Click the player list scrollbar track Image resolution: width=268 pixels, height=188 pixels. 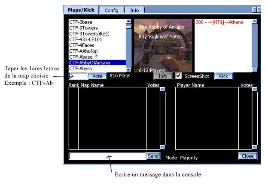(255, 46)
